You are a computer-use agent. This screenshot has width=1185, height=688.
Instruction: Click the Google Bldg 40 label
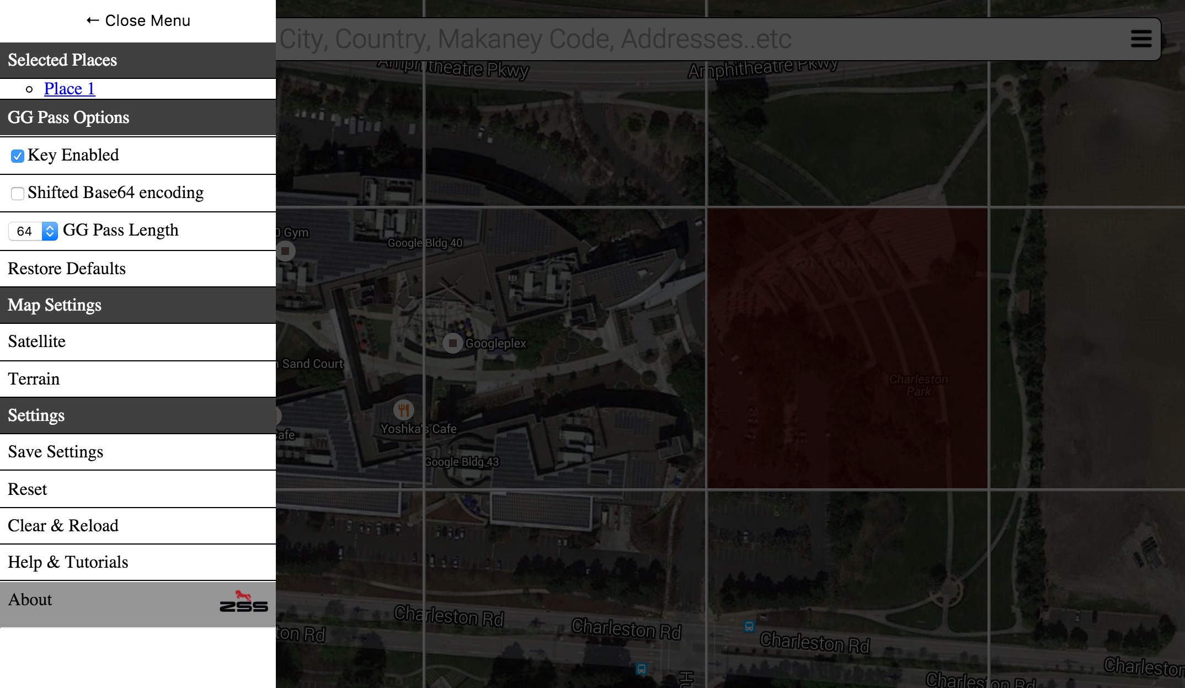(x=425, y=243)
